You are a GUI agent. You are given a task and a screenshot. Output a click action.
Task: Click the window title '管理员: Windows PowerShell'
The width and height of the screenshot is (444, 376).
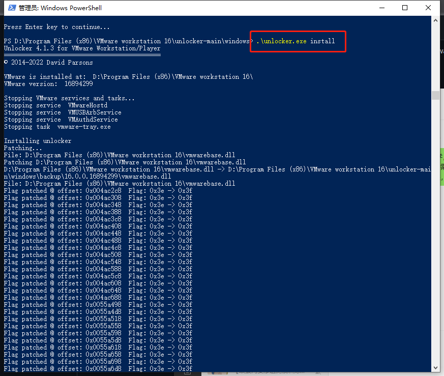pos(60,8)
